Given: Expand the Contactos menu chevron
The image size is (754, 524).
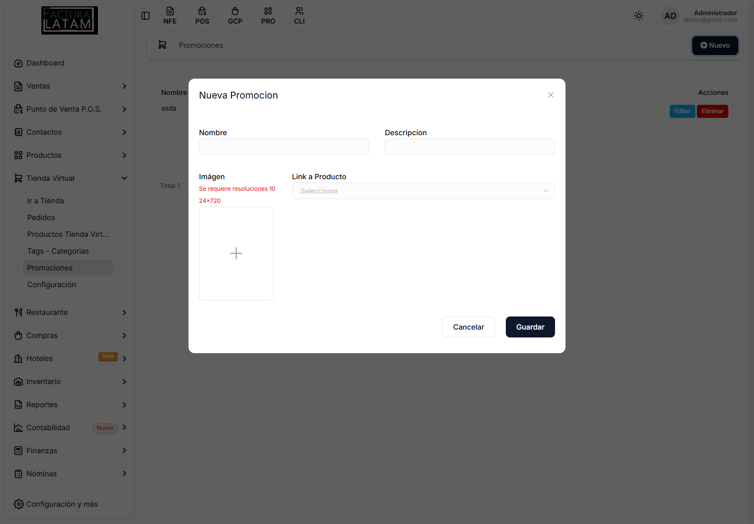Looking at the screenshot, I should (125, 132).
